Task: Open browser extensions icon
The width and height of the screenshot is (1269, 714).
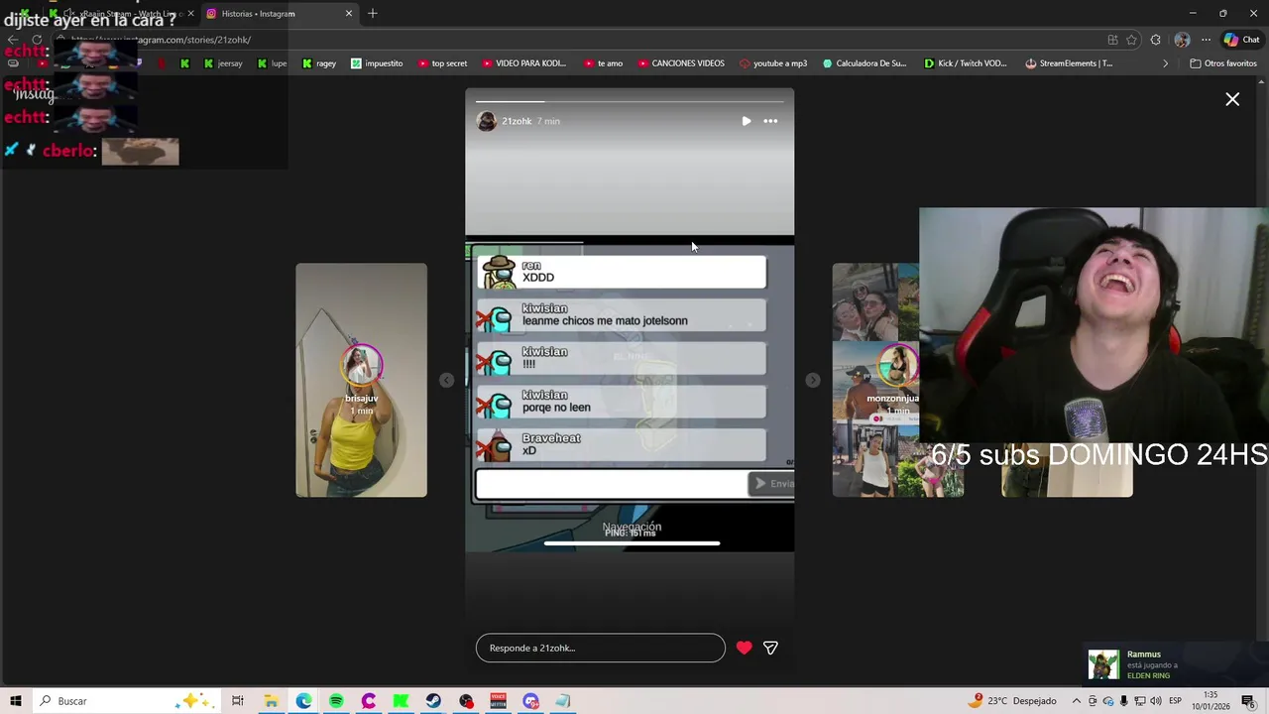Action: pyautogui.click(x=1156, y=40)
